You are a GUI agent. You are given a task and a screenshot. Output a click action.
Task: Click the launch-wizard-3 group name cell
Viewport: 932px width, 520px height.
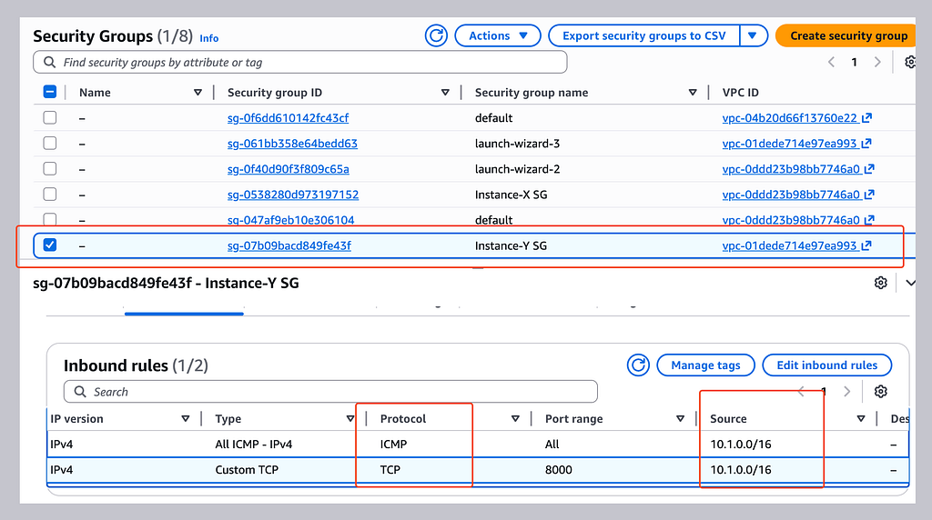click(x=517, y=143)
